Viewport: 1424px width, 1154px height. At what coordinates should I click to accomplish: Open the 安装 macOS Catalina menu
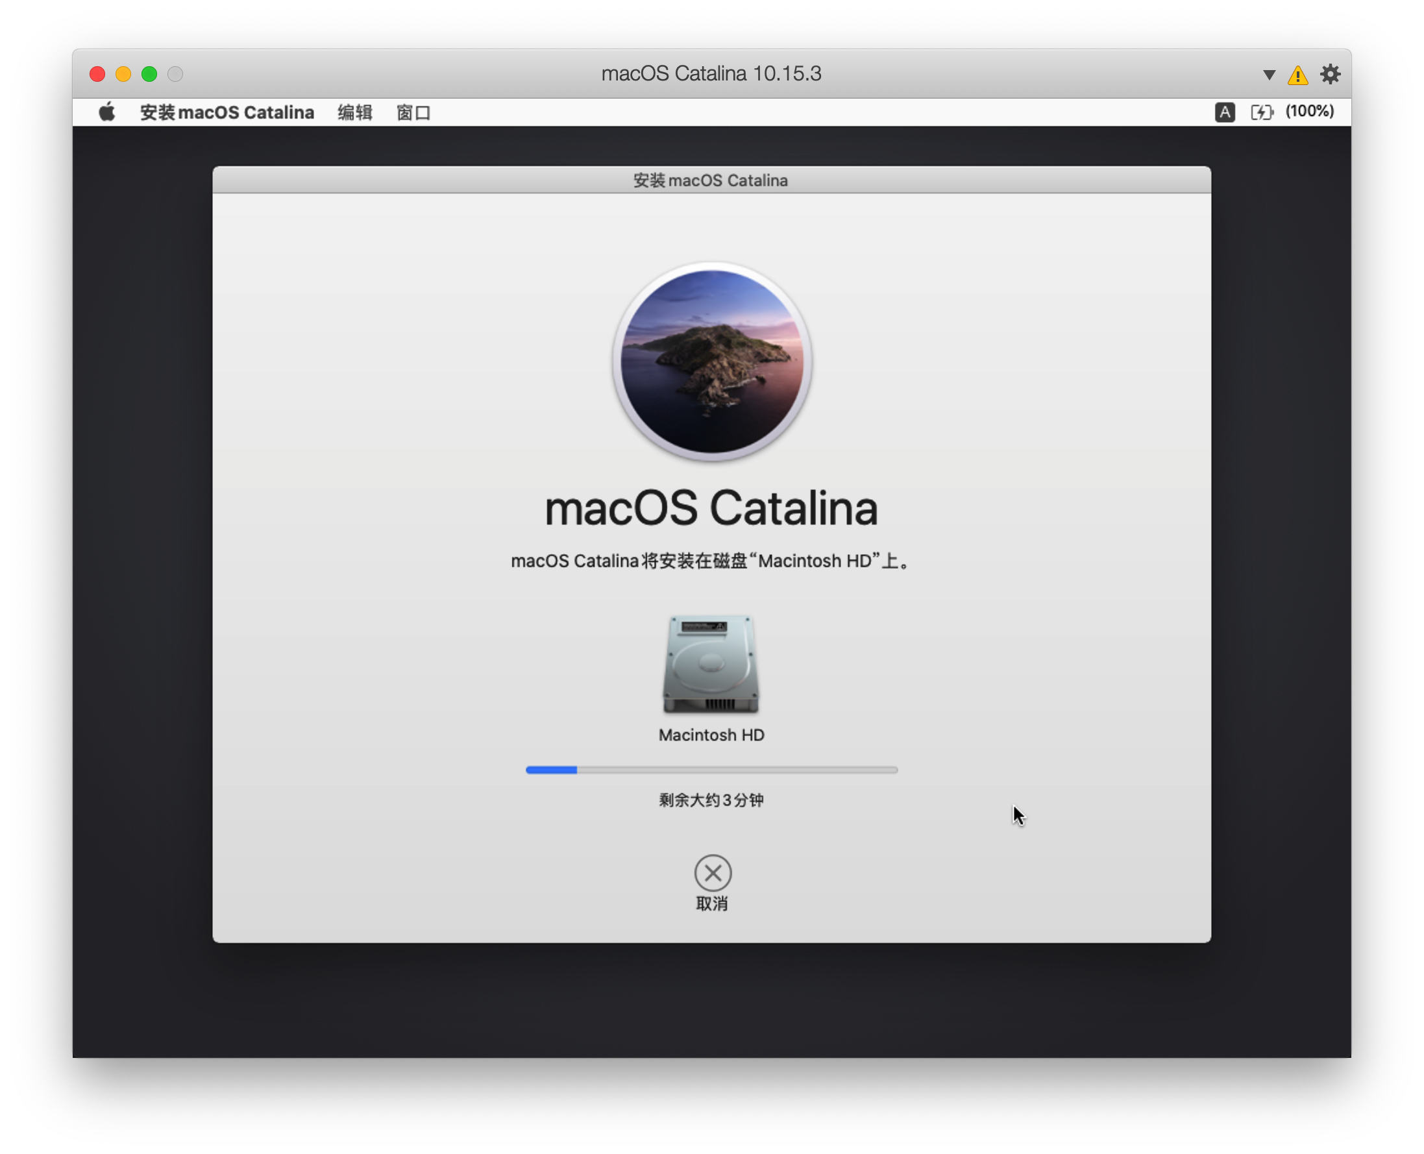227,112
